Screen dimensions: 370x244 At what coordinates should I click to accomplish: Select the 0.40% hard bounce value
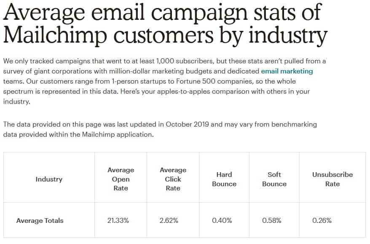click(x=222, y=220)
